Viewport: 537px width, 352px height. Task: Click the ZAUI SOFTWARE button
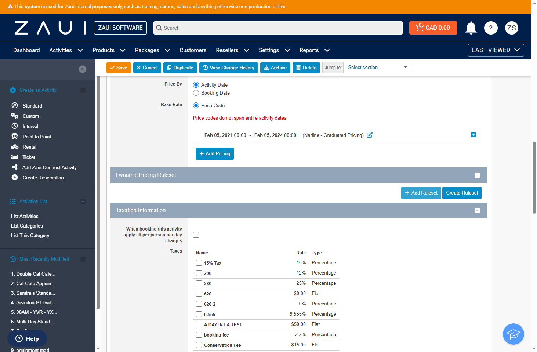click(120, 28)
